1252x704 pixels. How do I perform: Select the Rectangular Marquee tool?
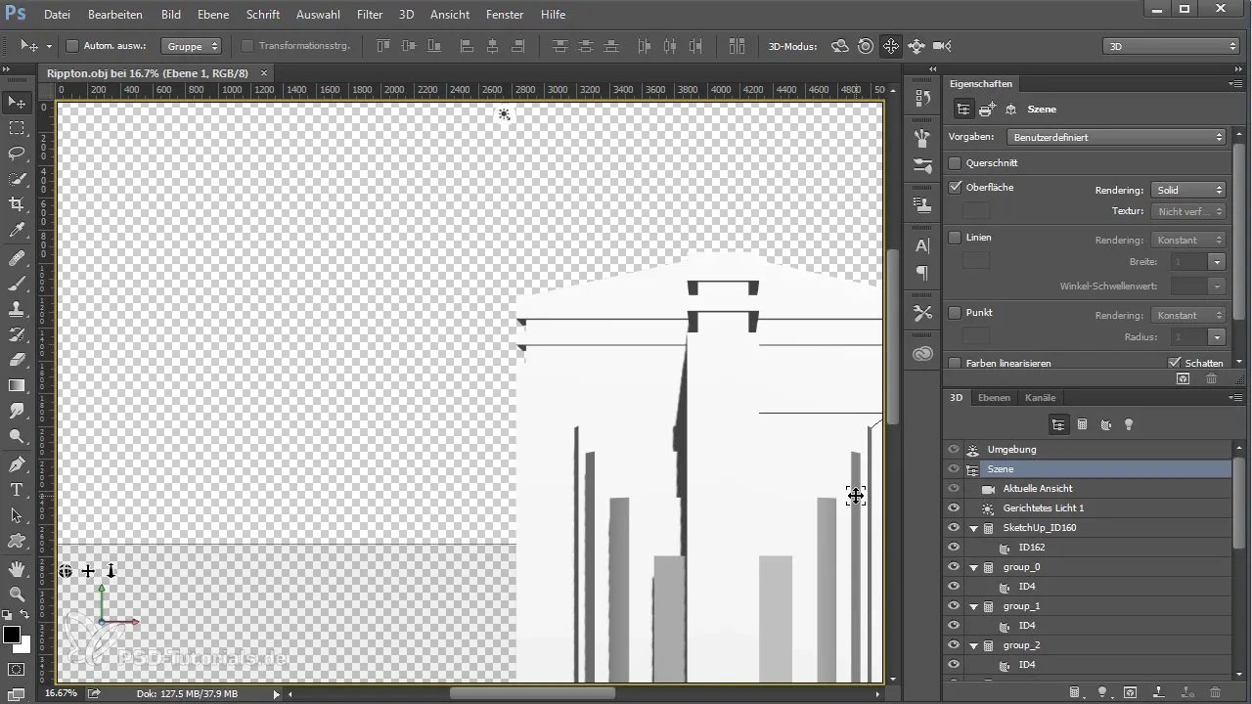[17, 128]
